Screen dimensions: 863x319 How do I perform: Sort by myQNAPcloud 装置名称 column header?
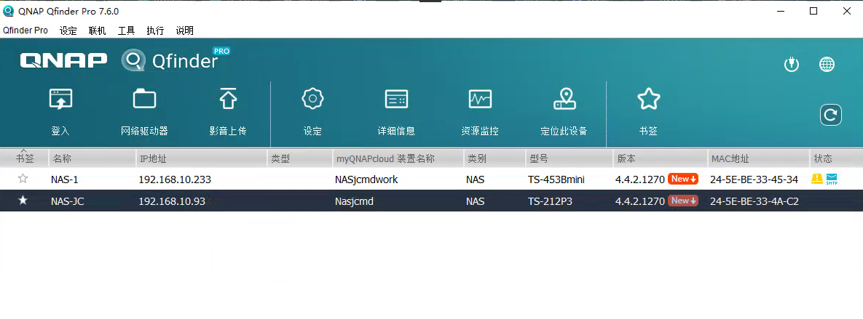coord(398,158)
